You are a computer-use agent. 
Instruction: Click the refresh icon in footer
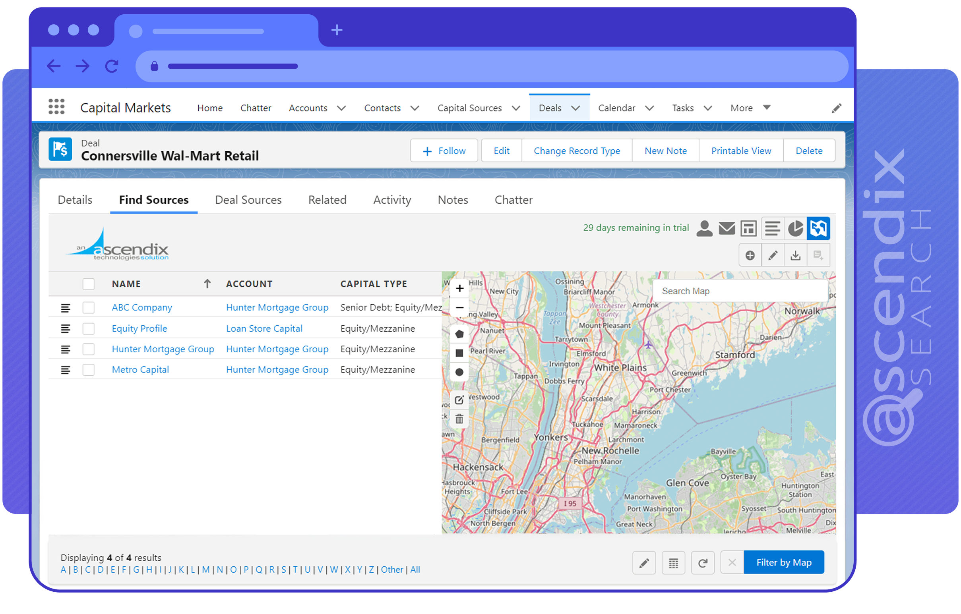pos(703,562)
